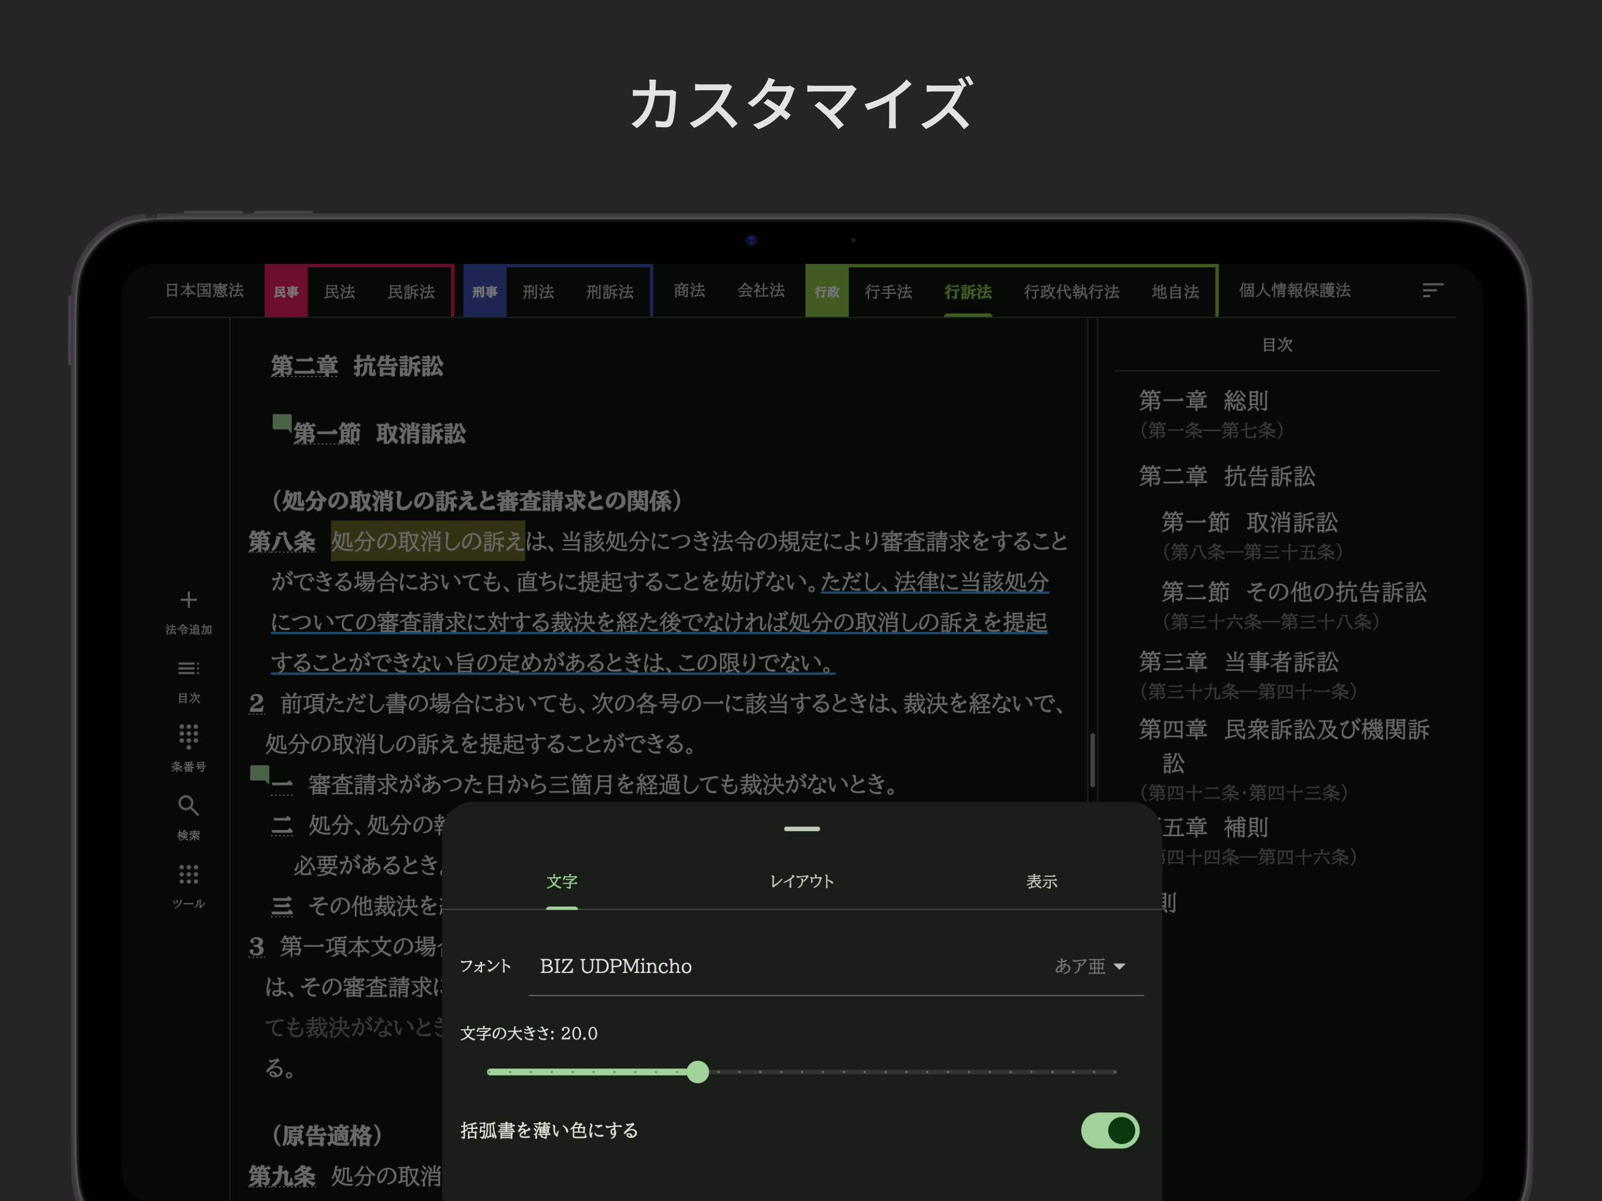Open the 商法 tab
The image size is (1602, 1201).
(x=689, y=290)
